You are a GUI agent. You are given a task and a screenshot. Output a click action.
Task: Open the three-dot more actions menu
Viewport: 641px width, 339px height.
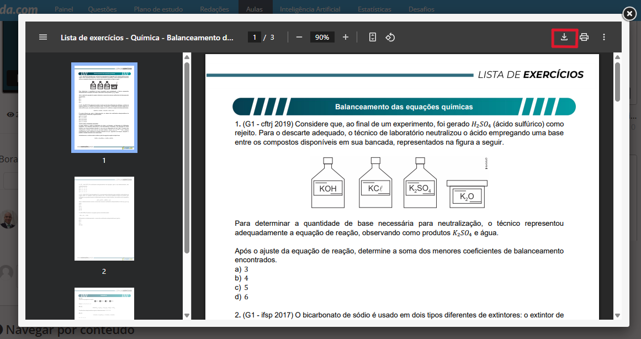pos(604,37)
